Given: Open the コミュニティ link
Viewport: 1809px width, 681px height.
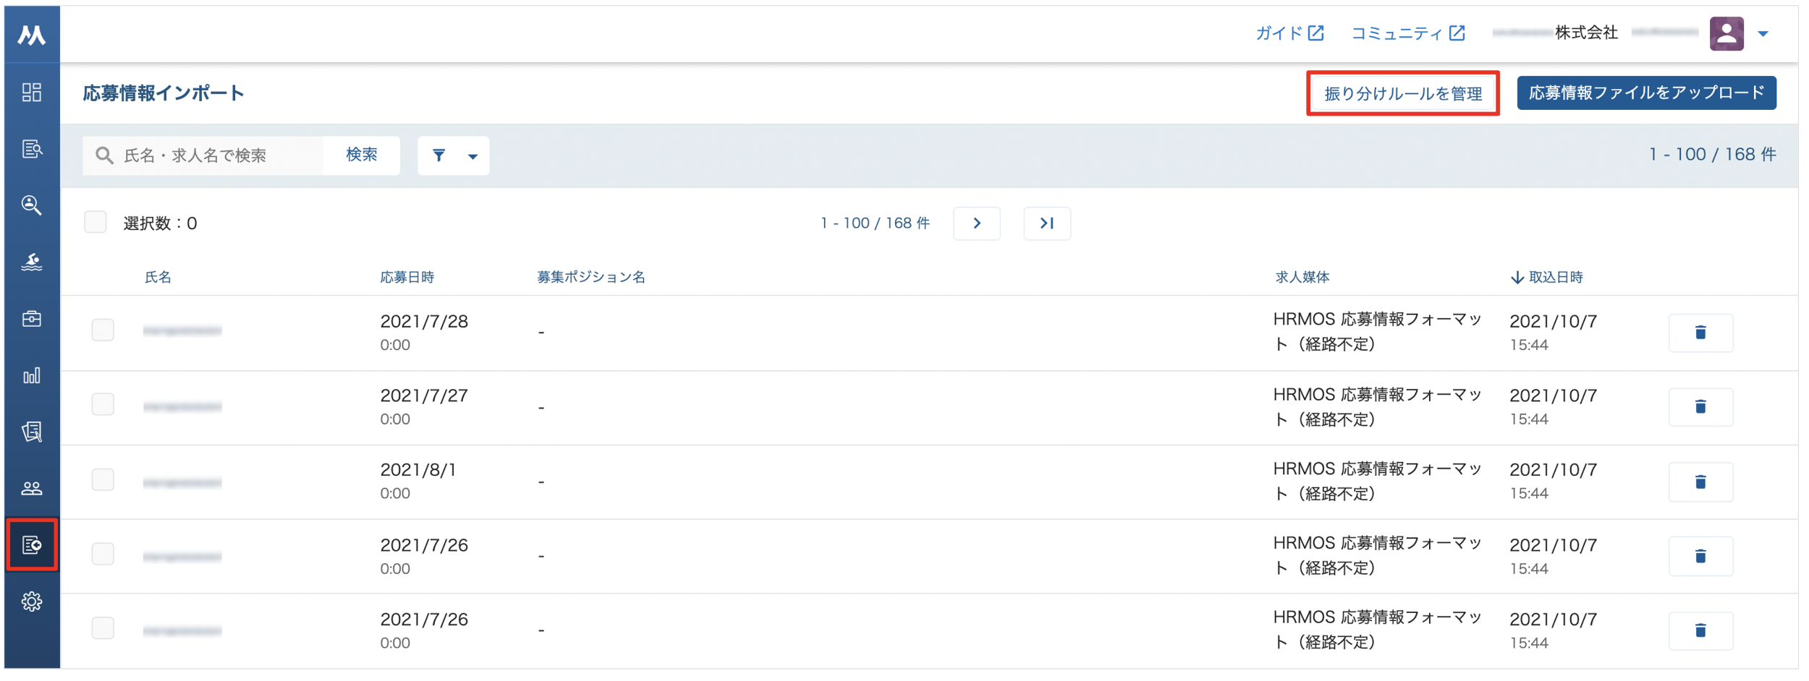Looking at the screenshot, I should coord(1408,33).
